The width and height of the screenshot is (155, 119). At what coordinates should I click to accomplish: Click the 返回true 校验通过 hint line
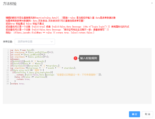25,24
